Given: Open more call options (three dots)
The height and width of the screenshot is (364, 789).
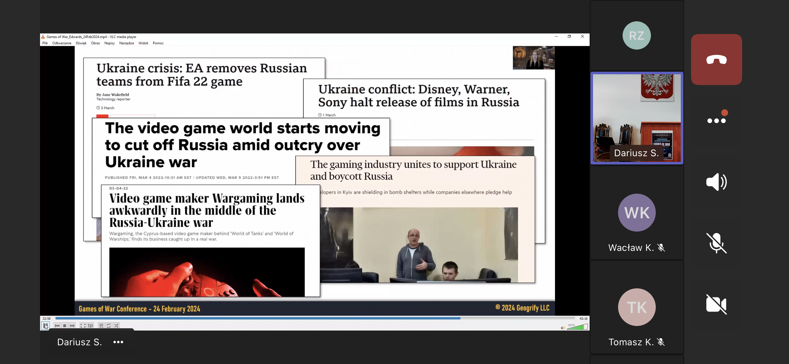Looking at the screenshot, I should pos(716,120).
